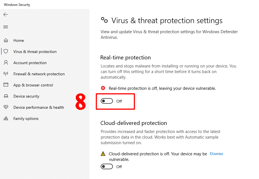Select App & browser control label

(33, 85)
